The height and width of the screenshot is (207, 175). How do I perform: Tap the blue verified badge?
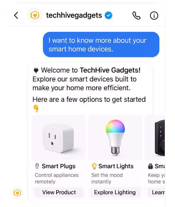tap(109, 15)
